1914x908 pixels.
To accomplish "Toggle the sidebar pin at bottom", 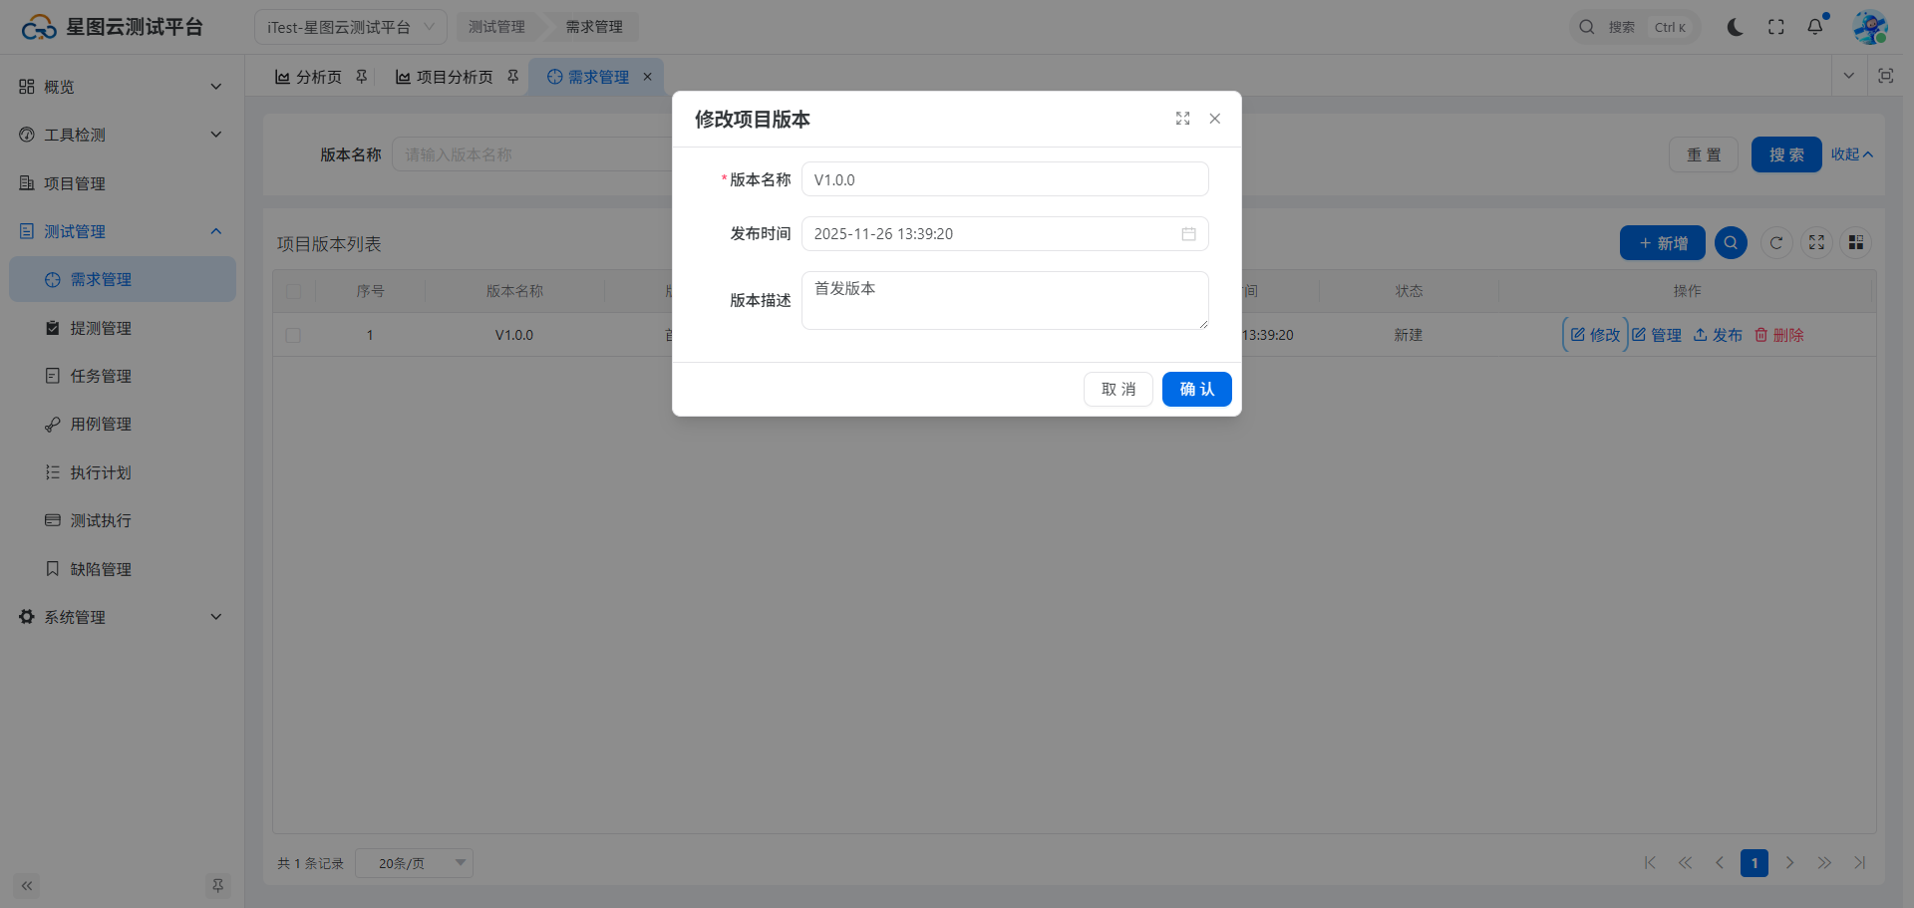I will [217, 885].
